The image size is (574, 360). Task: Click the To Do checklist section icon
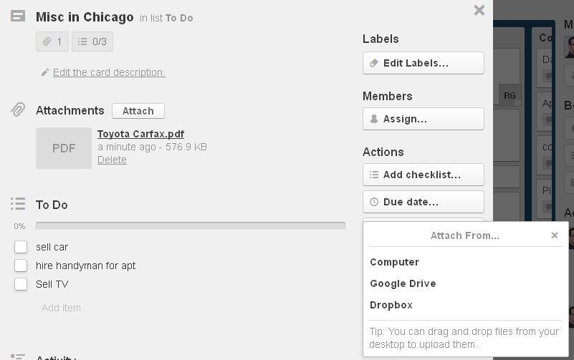point(18,204)
